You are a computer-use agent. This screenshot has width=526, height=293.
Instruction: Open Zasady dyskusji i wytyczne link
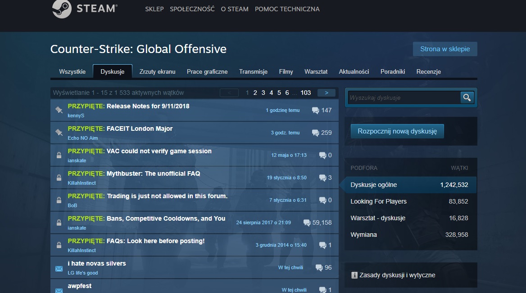[397, 275]
